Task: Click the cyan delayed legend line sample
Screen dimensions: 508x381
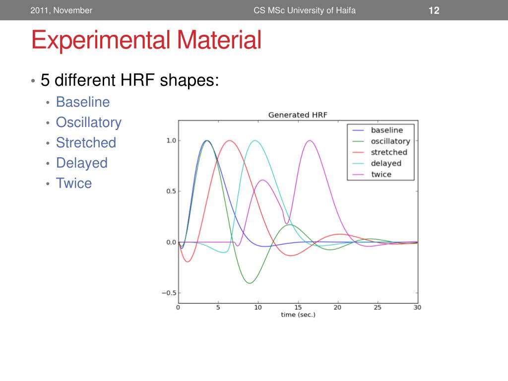Action: 358,163
